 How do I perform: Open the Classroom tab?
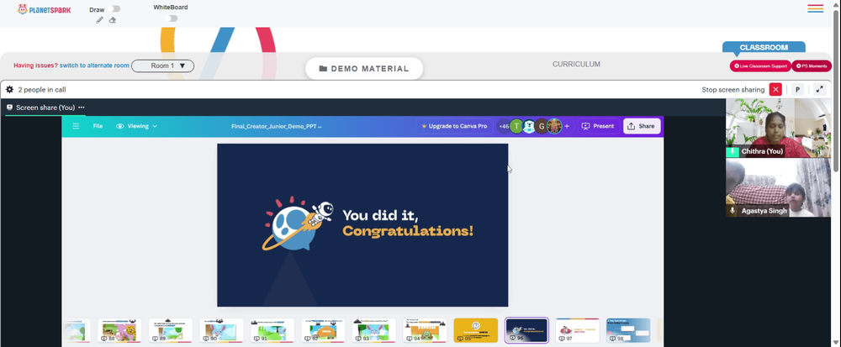pyautogui.click(x=764, y=47)
